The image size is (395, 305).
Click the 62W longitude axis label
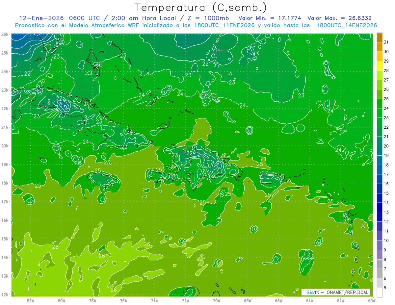(341, 301)
